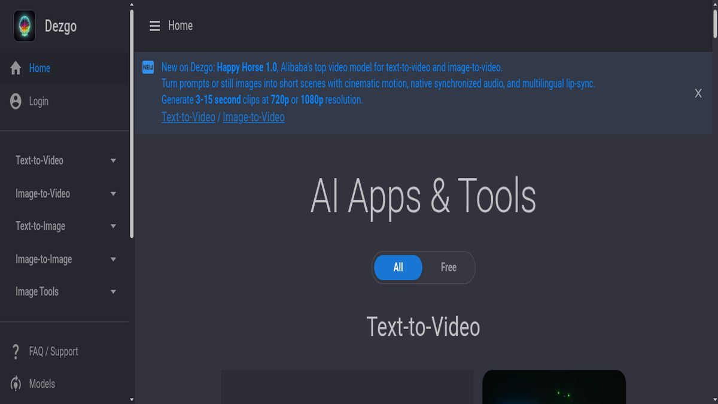Open the hamburger menu icon
Screen dimensions: 718x404
[154, 26]
